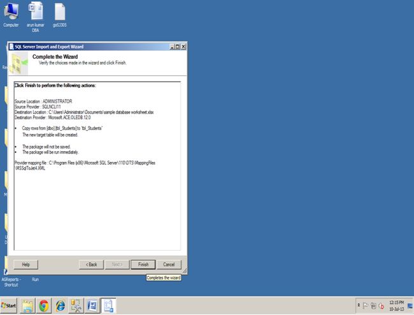Click the network tray icon
The image size is (414, 315).
[373, 305]
